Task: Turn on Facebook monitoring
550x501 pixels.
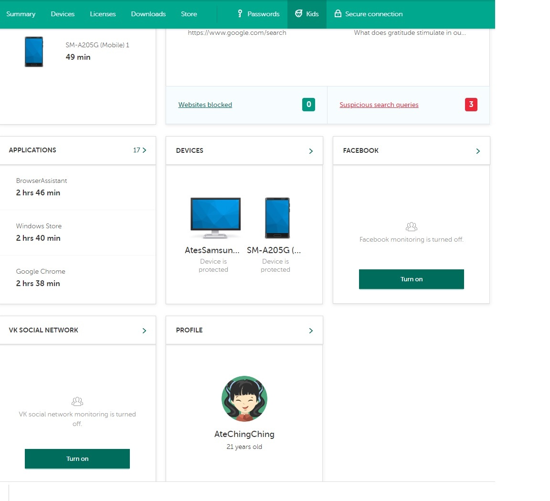Action: coord(412,279)
